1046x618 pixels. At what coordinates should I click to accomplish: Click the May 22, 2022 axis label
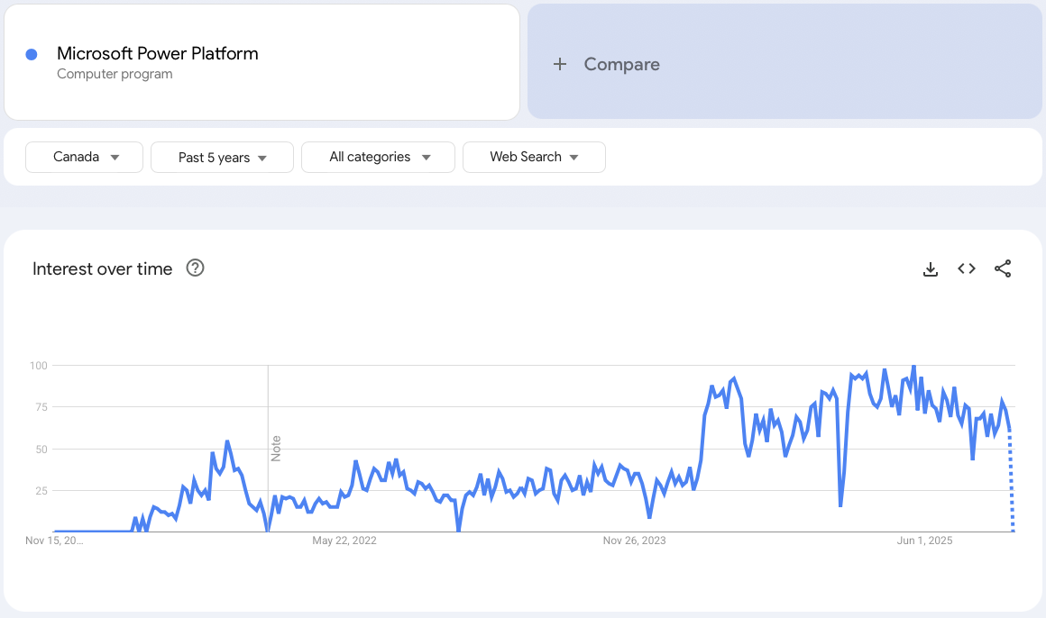pos(344,541)
